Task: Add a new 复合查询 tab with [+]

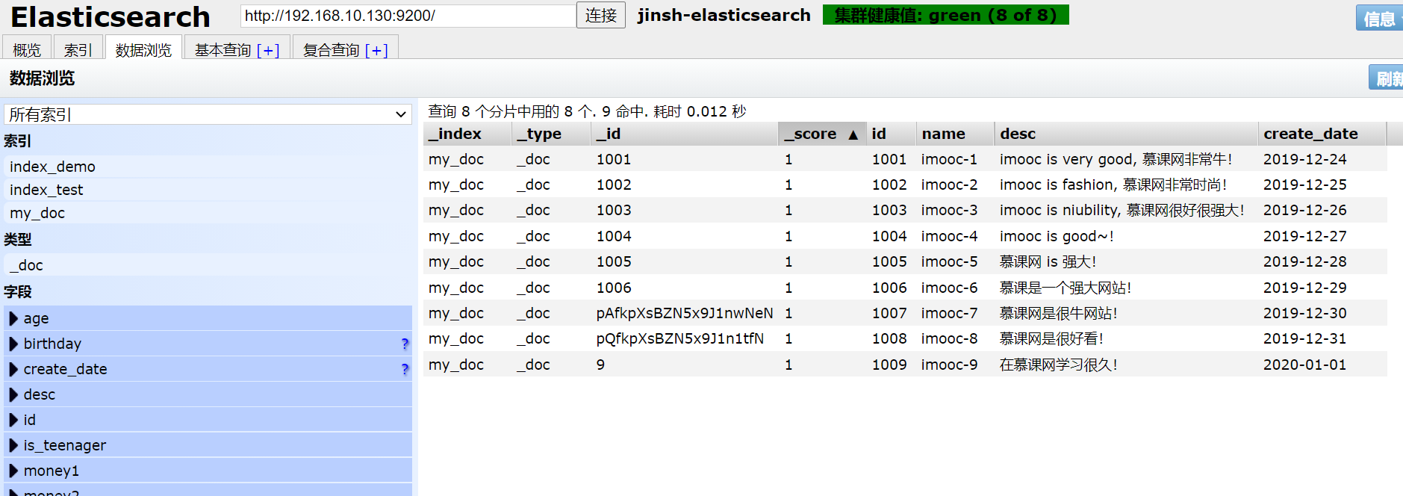Action: (376, 50)
